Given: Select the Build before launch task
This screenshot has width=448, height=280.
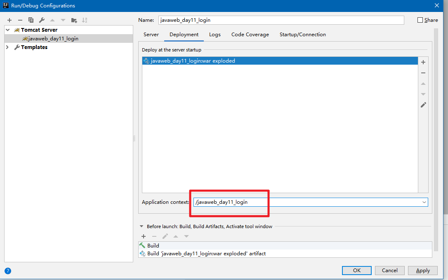Looking at the screenshot, I should [285, 245].
